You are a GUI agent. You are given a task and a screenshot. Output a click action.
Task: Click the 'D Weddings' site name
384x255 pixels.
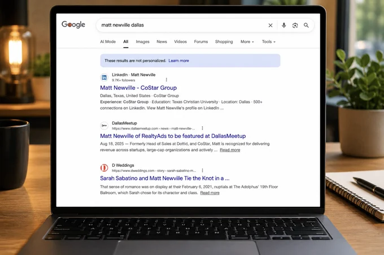tap(123, 165)
